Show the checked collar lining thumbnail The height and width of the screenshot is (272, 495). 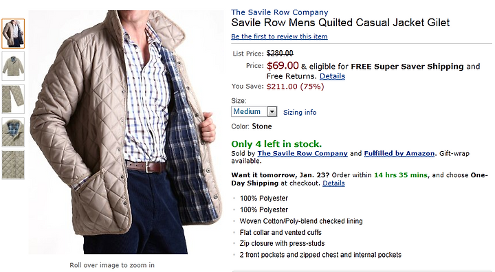[x=13, y=132]
